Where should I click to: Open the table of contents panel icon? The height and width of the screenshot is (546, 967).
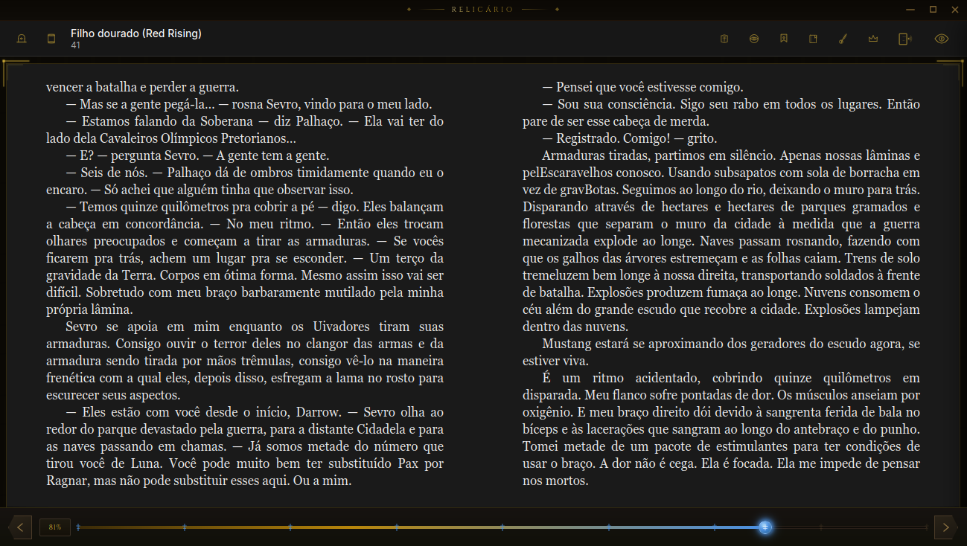(51, 39)
